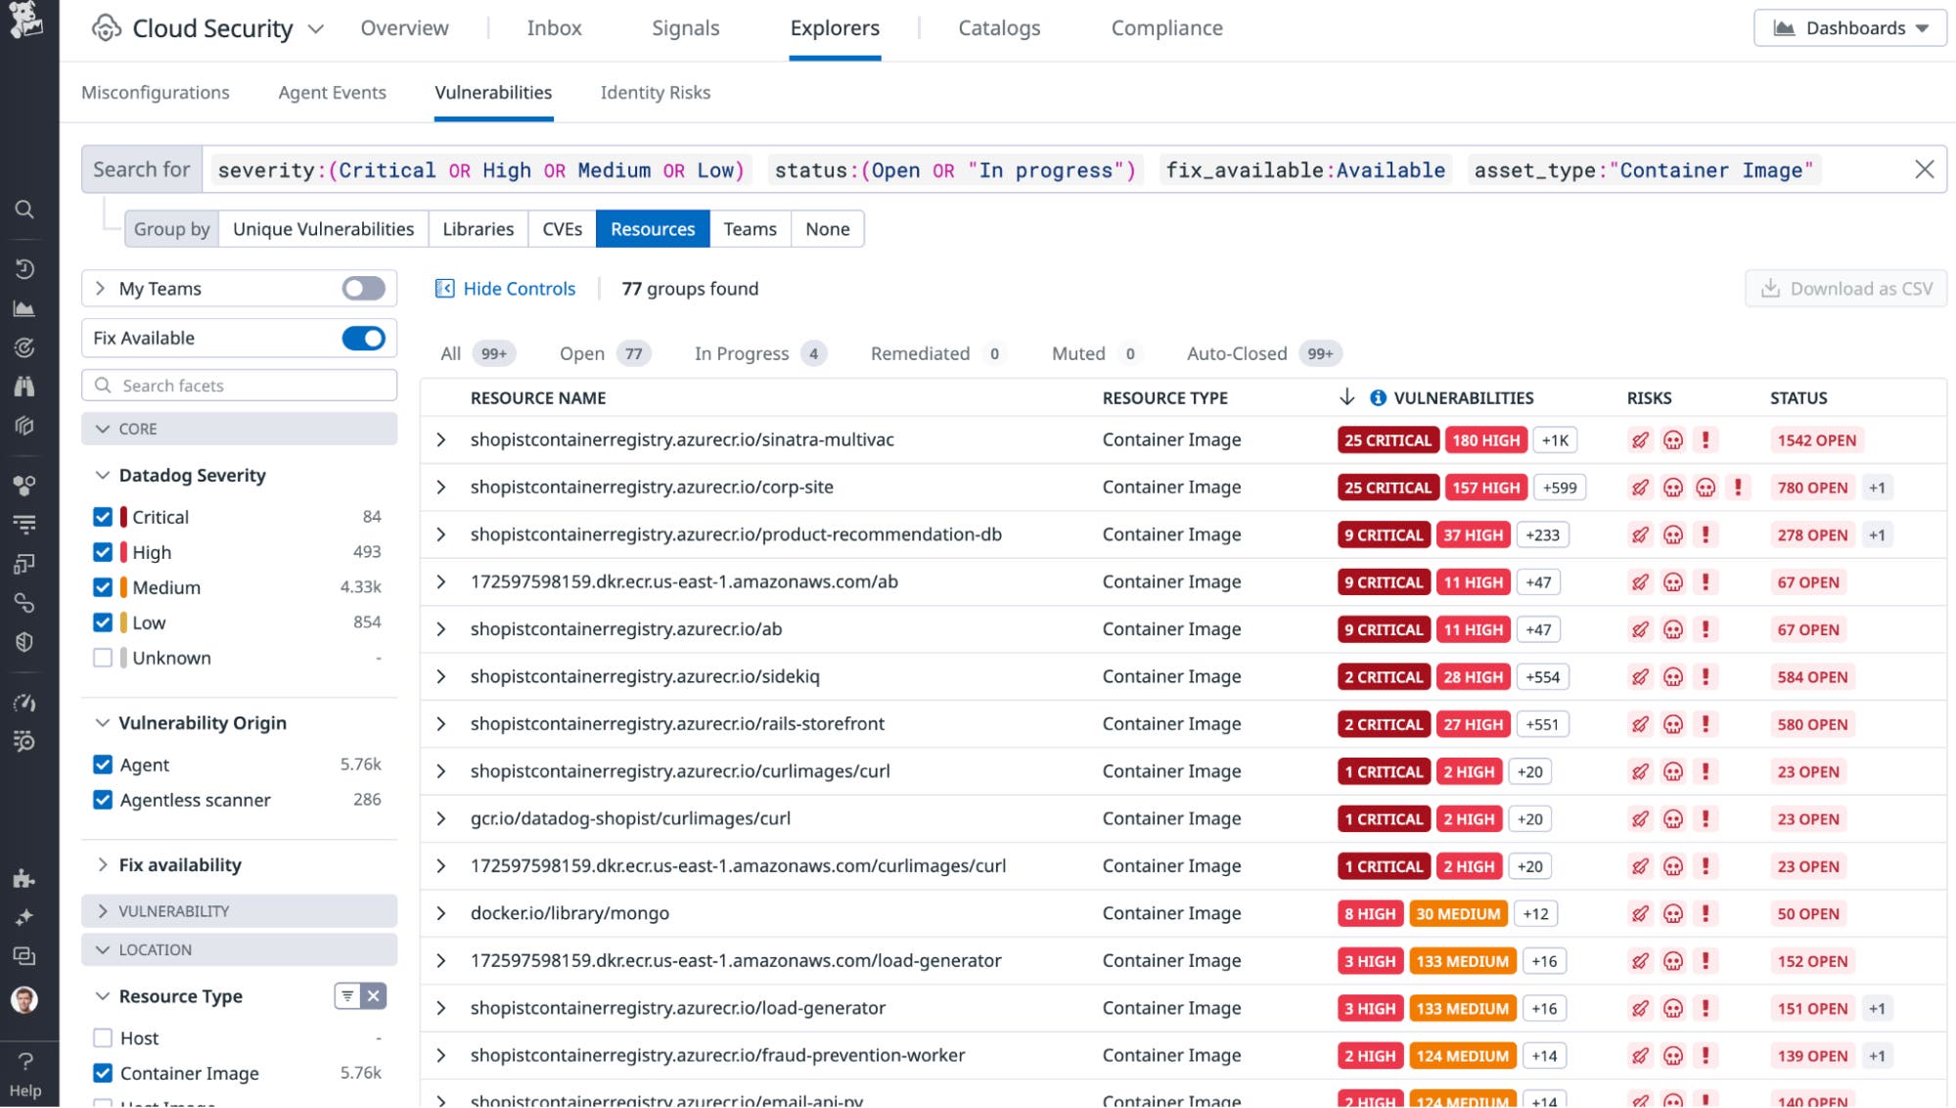Expand the rails-storefront container image row
Image resolution: width=1956 pixels, height=1108 pixels.
[x=442, y=724]
